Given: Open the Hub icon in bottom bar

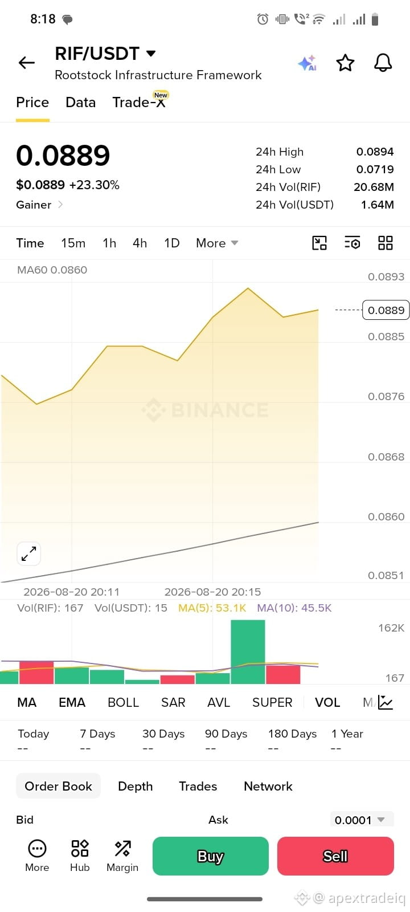Looking at the screenshot, I should 80,856.
